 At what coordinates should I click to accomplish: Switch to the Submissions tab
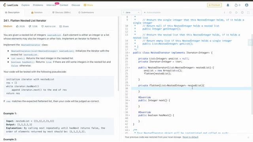pos(86,12)
